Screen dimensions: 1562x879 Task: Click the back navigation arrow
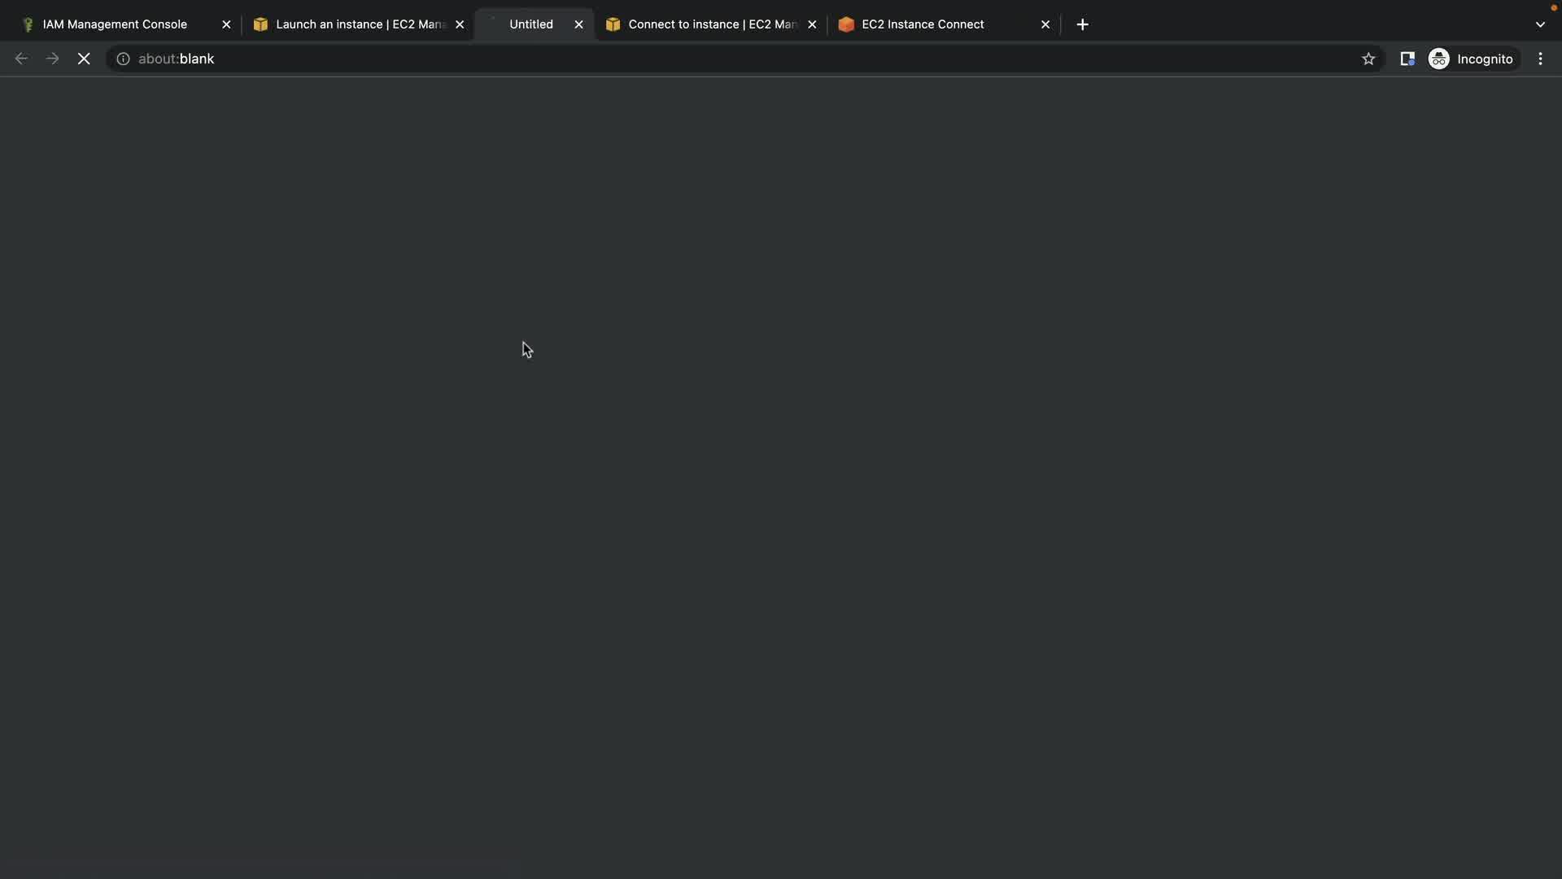[22, 59]
